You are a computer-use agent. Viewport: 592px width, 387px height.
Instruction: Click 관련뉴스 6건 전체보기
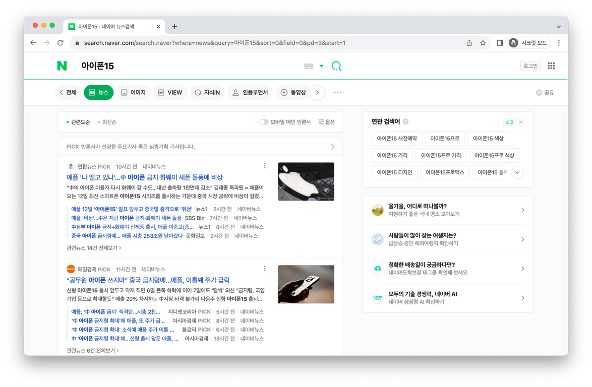(93, 350)
